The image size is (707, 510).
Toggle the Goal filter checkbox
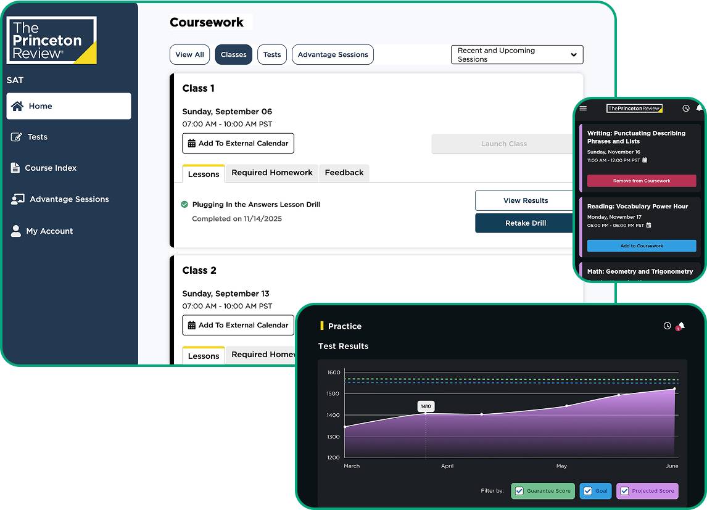pos(587,491)
